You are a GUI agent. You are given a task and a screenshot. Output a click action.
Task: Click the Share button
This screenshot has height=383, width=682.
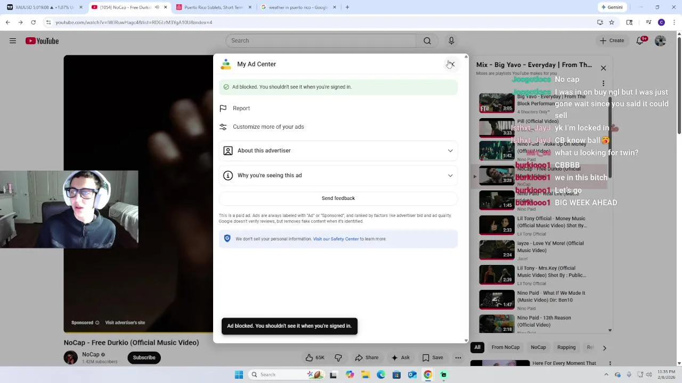367,358
